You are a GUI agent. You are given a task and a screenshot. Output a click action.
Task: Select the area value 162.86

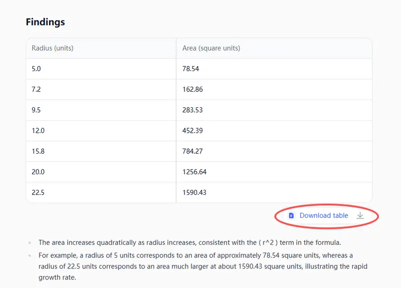pyautogui.click(x=192, y=89)
